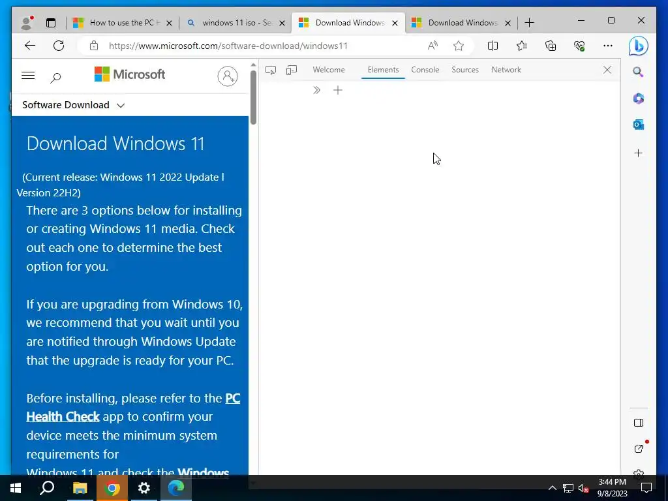Click the muted volume tray icon
This screenshot has height=501, width=668.
[583, 488]
